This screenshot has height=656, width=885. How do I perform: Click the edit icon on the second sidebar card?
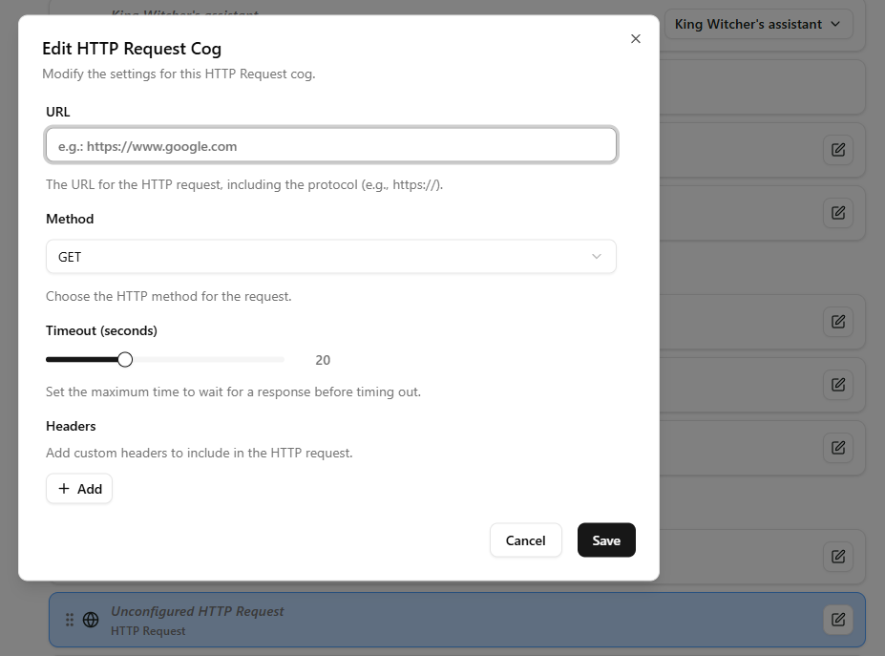click(x=837, y=213)
